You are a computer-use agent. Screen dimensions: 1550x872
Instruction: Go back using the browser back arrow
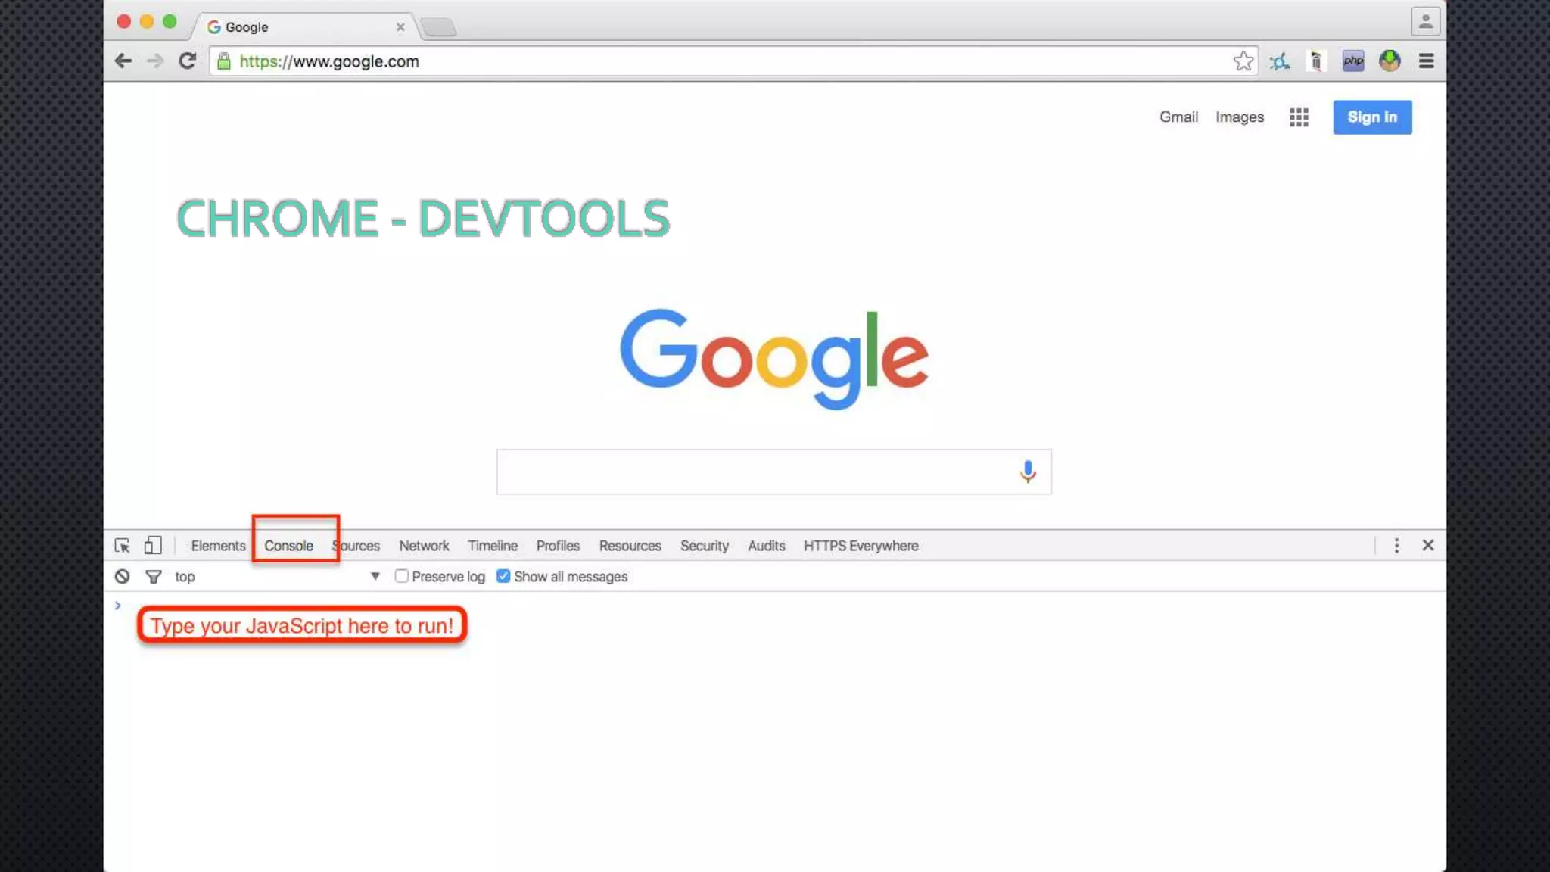click(123, 61)
